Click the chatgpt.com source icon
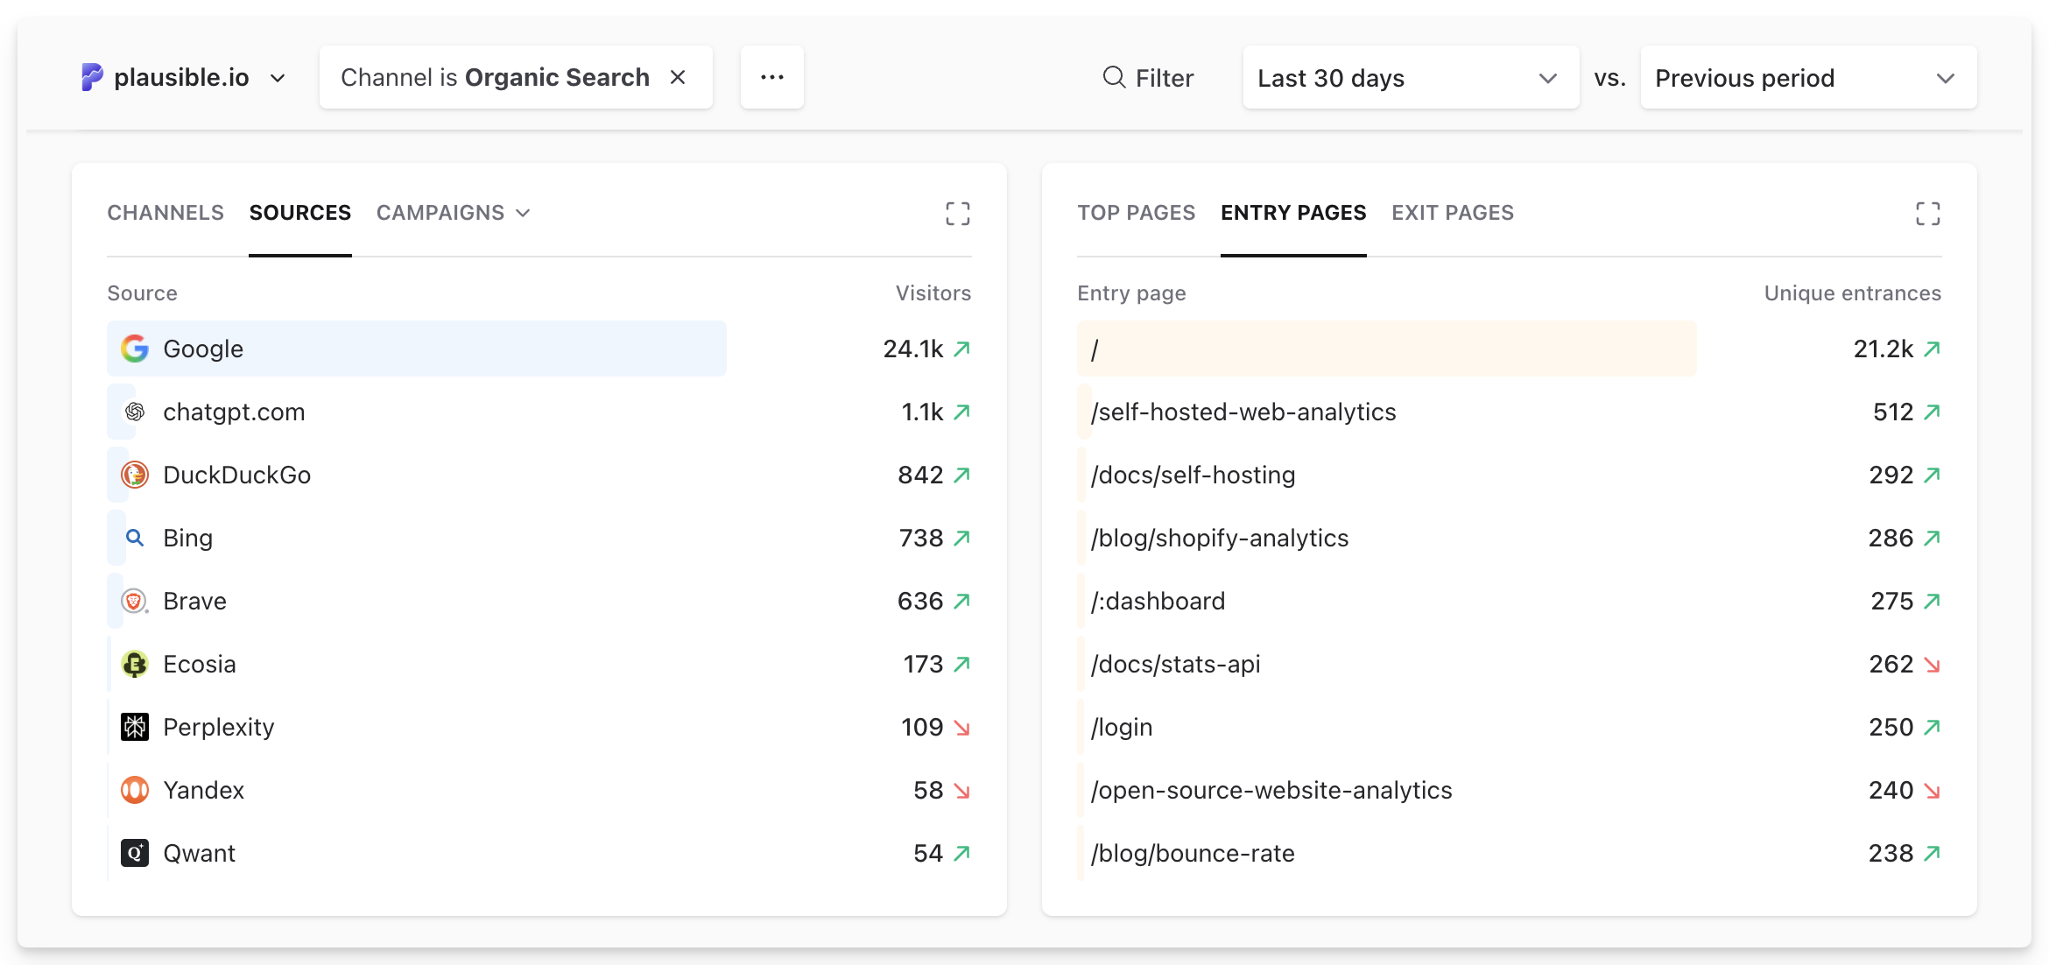The width and height of the screenshot is (2049, 965). click(x=134, y=412)
